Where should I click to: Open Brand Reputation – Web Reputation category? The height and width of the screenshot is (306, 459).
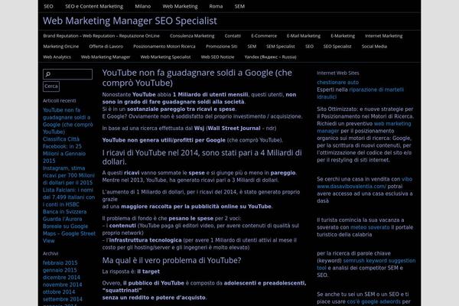coord(101,36)
